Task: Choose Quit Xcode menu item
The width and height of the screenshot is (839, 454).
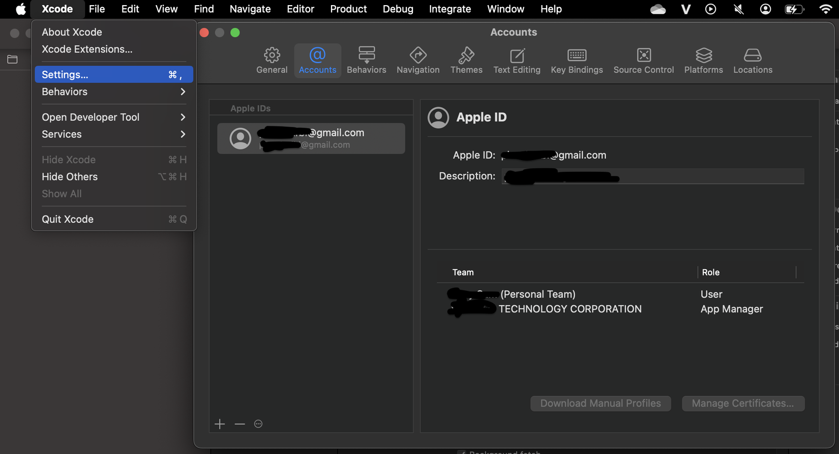Action: point(114,219)
